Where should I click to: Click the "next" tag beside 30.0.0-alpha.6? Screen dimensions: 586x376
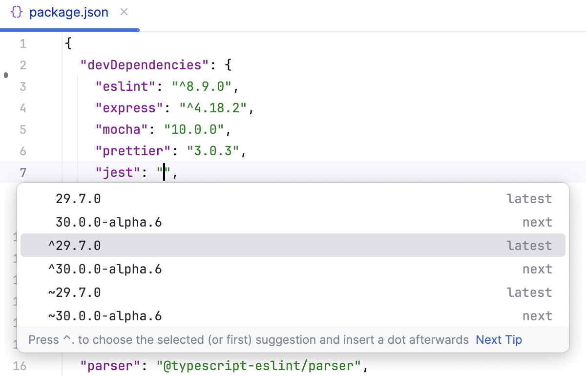[x=537, y=222]
